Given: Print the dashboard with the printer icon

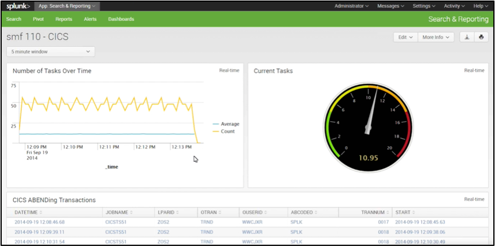Looking at the screenshot, I should (x=481, y=38).
